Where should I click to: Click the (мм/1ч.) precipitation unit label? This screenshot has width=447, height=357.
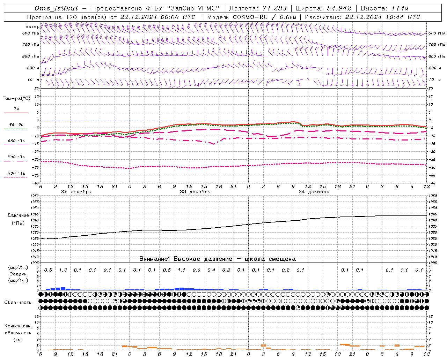coord(18,281)
